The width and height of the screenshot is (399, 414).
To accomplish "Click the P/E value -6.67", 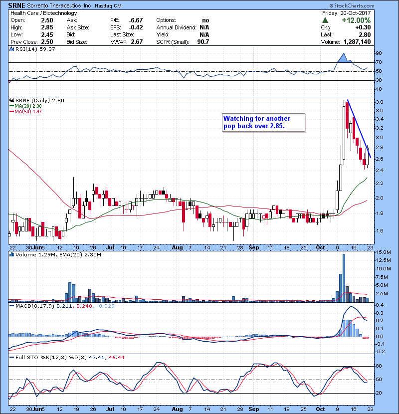I will click(x=136, y=20).
